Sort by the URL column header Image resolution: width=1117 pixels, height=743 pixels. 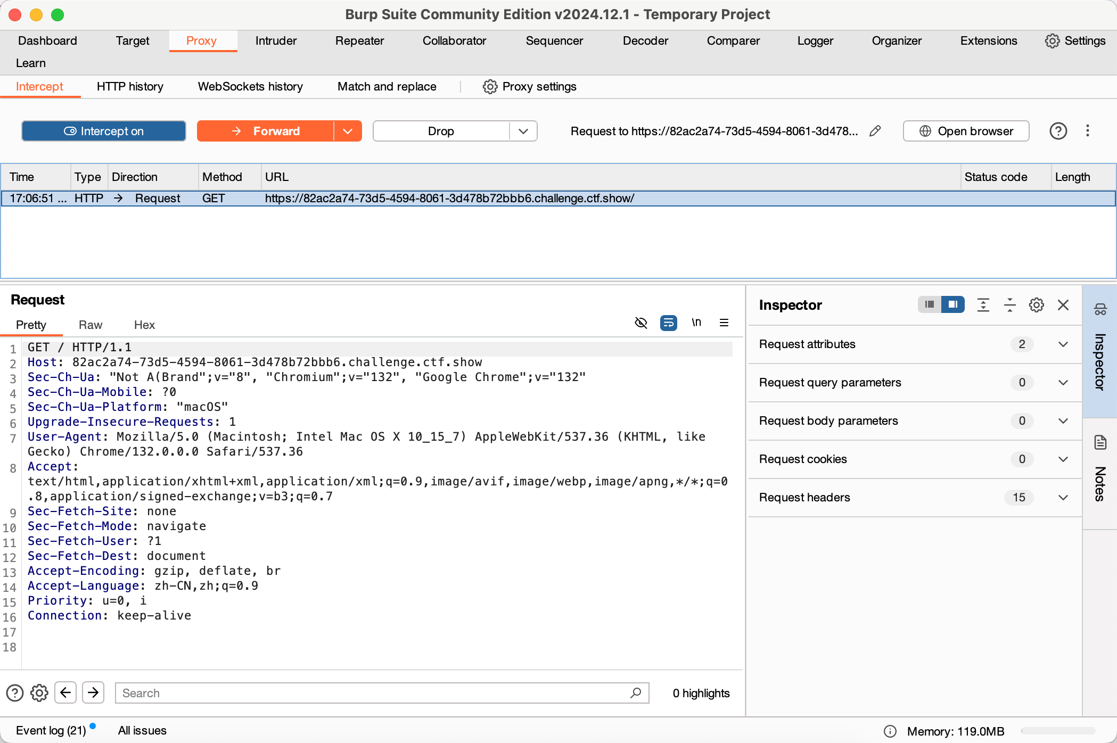(x=611, y=177)
